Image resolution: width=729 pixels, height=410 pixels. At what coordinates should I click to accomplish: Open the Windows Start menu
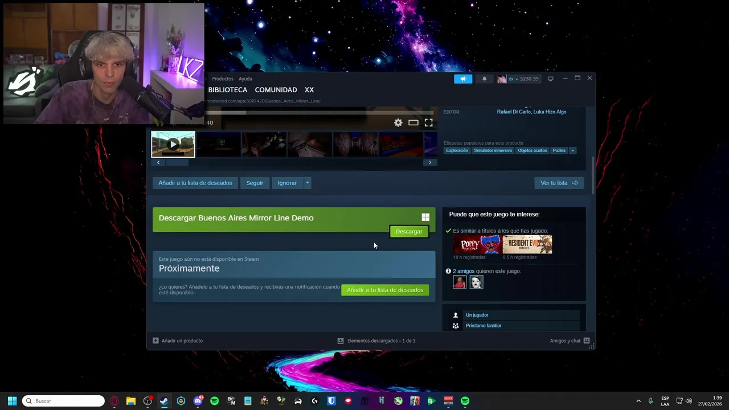12,401
